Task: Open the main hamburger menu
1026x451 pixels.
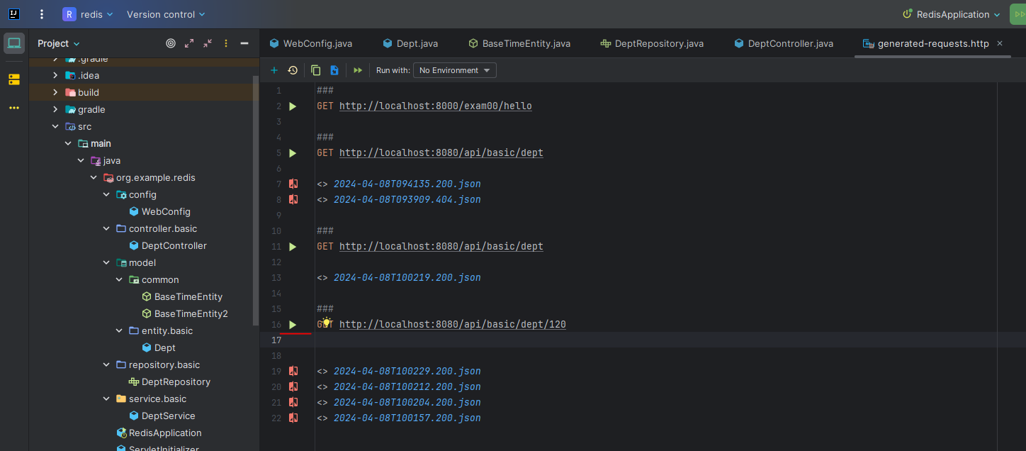Action: pos(42,14)
